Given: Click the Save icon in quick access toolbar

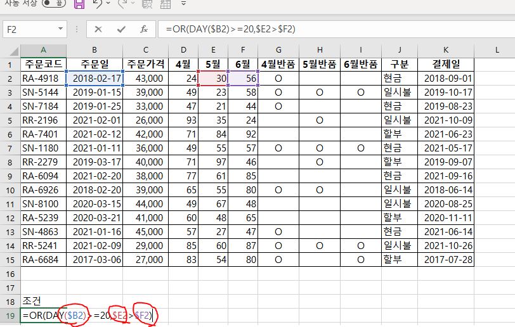Looking at the screenshot, I should coord(79,4).
